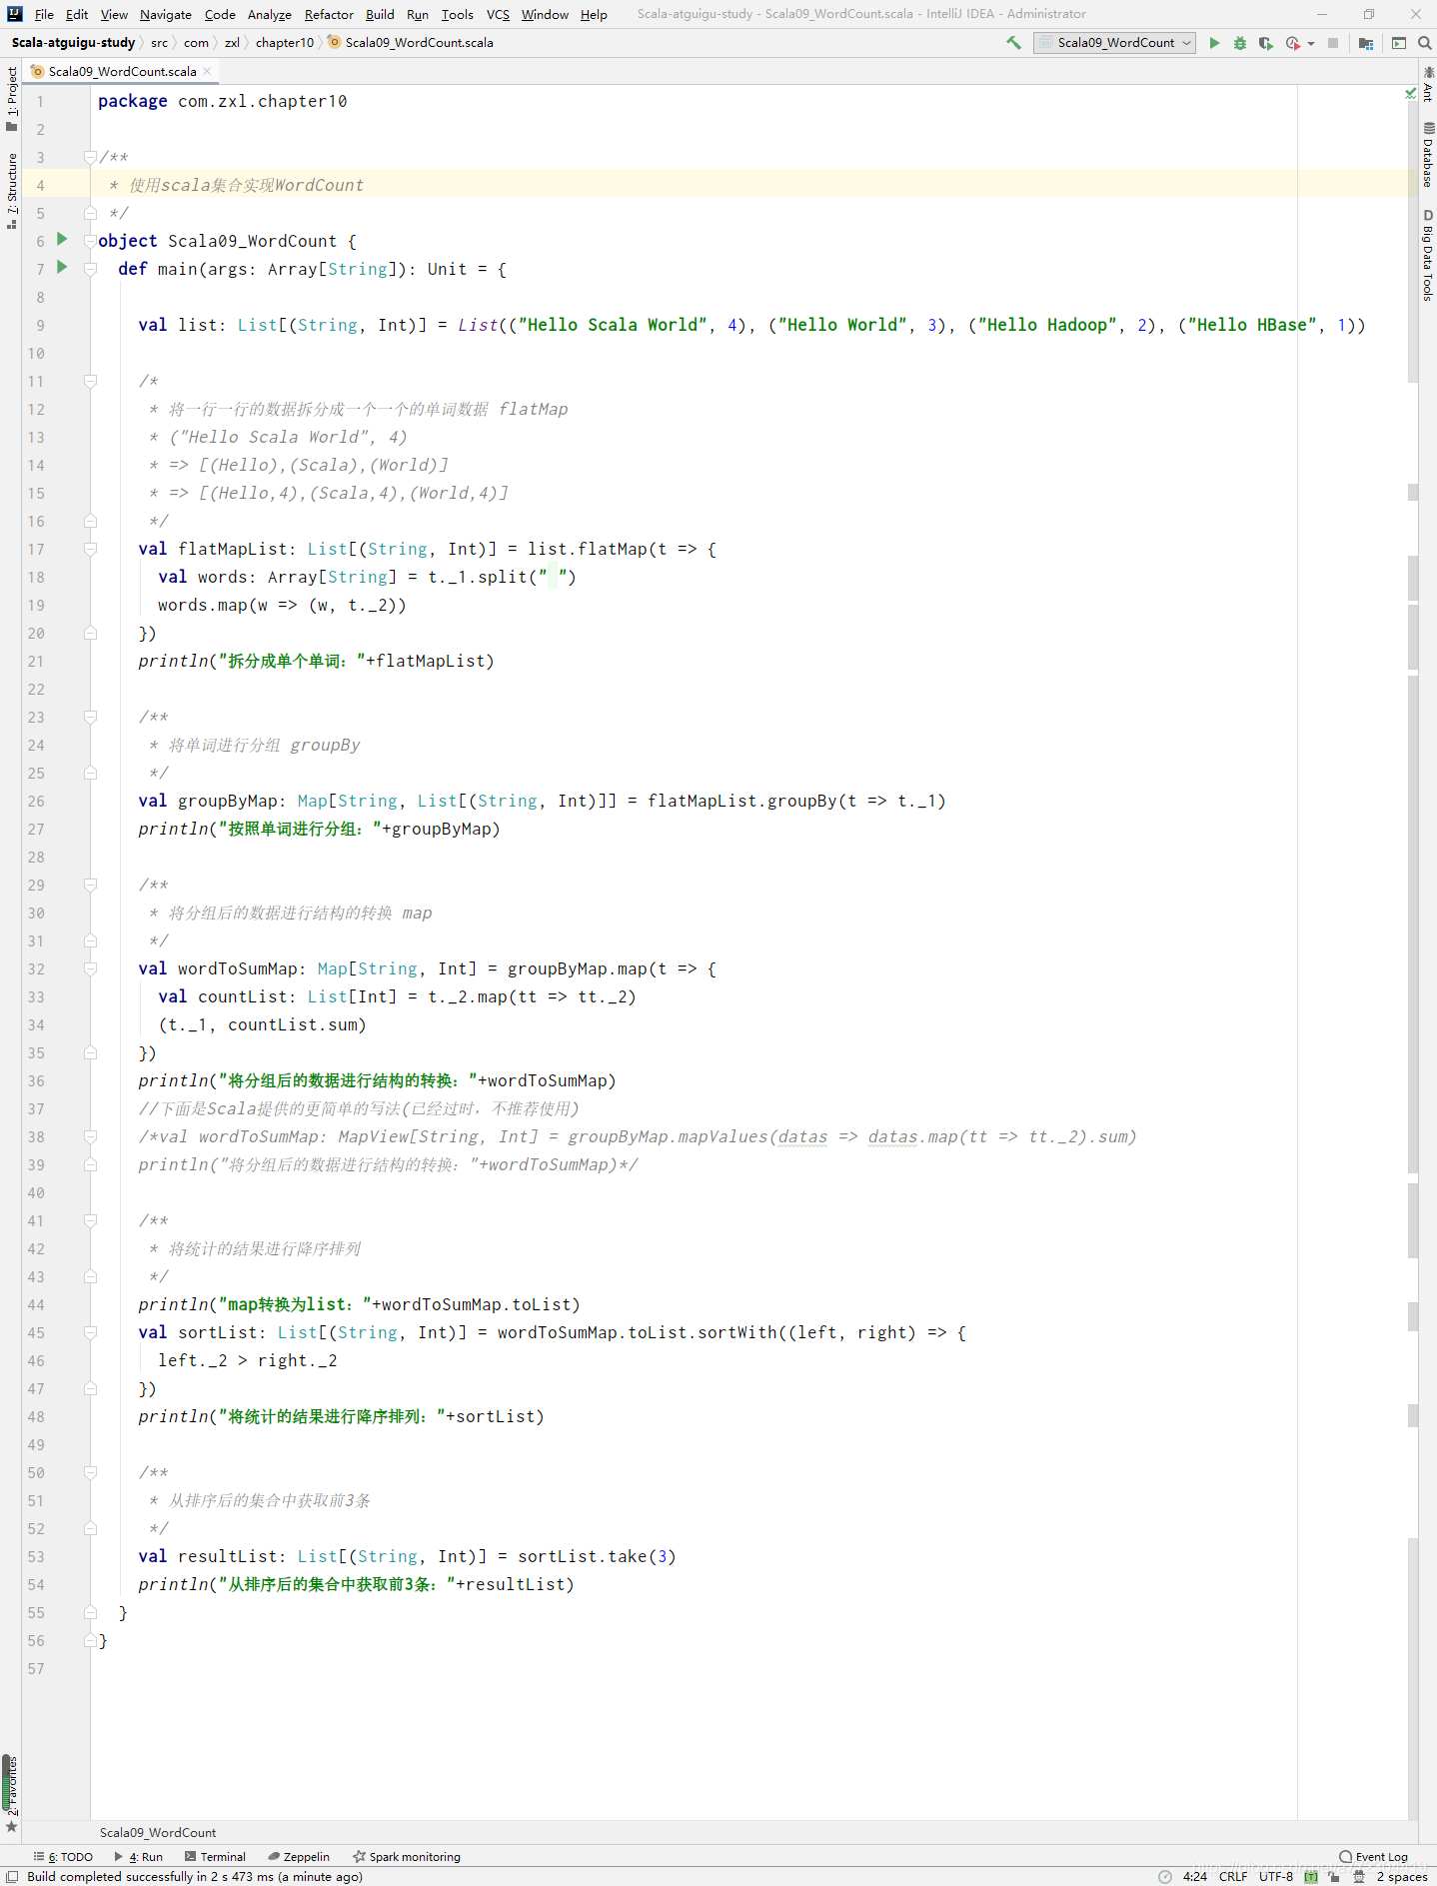Open the File menu

point(44,14)
